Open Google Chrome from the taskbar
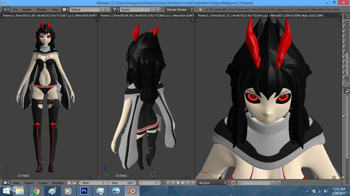350x196 pixels. click(36, 191)
